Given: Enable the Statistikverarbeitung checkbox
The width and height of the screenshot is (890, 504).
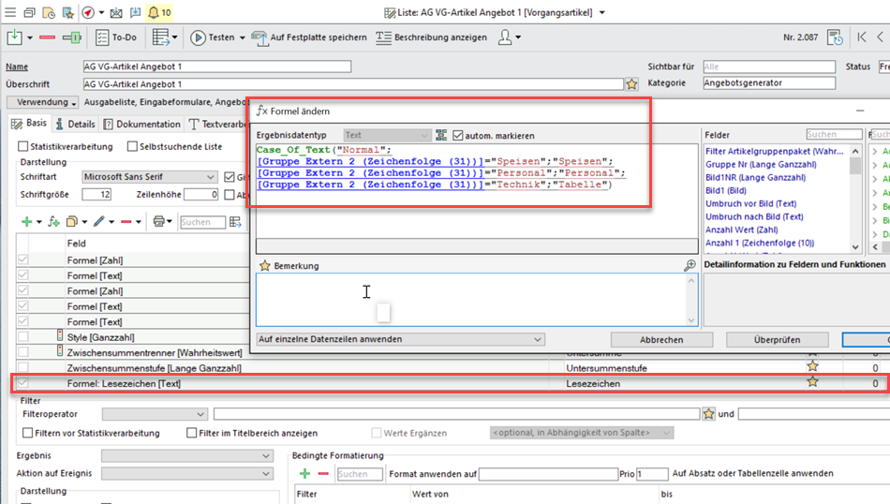Looking at the screenshot, I should [x=24, y=147].
